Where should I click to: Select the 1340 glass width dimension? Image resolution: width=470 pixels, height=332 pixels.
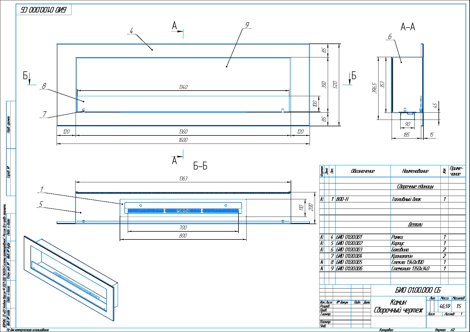tap(183, 87)
